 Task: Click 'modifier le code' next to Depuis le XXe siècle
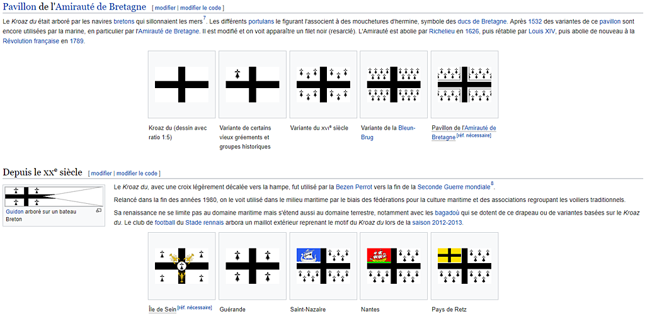[x=137, y=173]
